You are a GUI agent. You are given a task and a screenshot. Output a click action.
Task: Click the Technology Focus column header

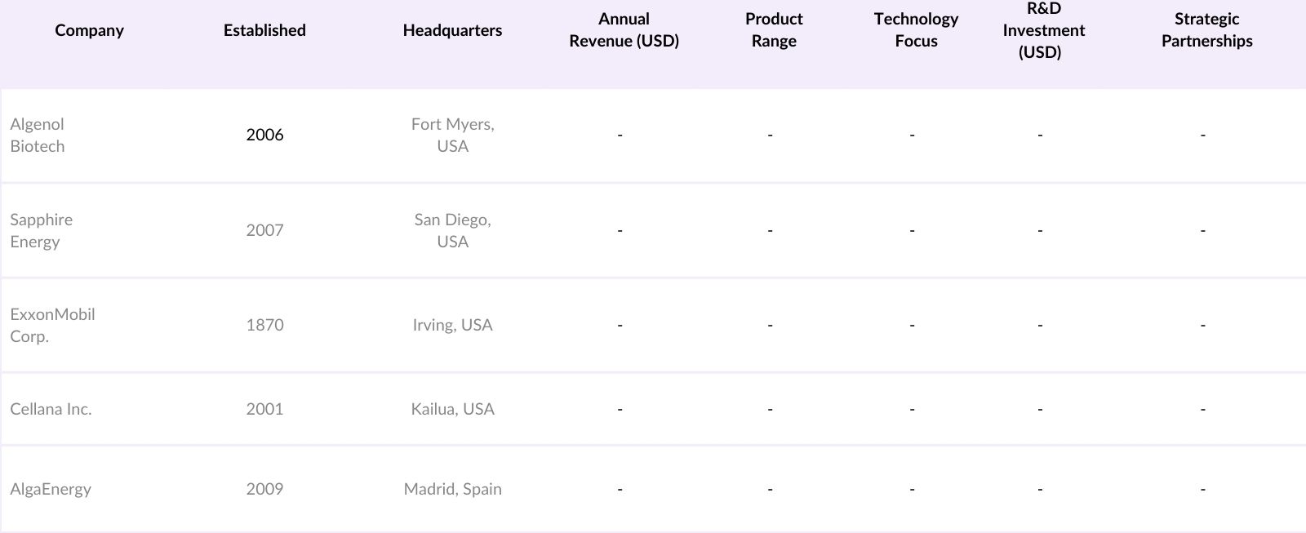[916, 30]
